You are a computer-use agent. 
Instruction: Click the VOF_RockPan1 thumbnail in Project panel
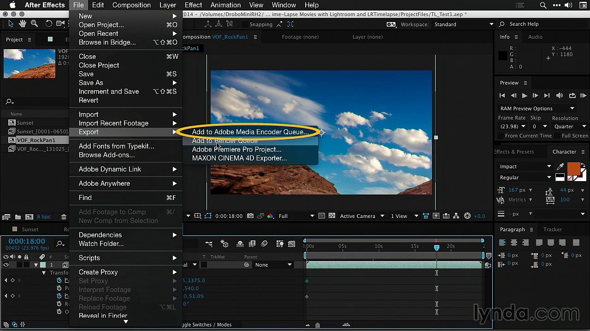[29, 63]
